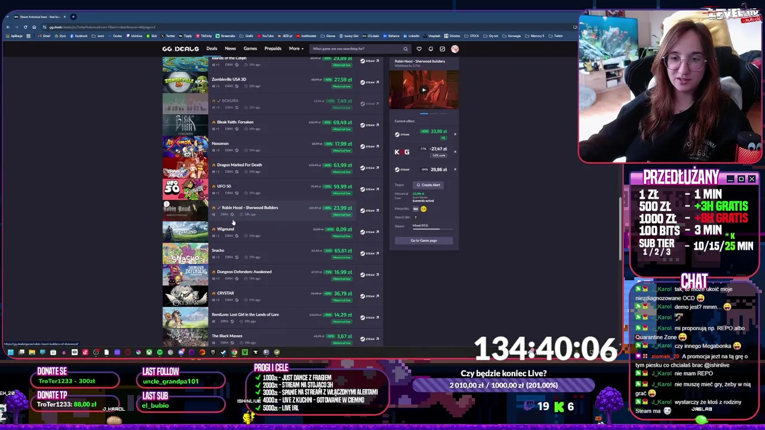Open the Steam offer for Dungeon Defenders: Awakened
Screen dimensions: 765x430
[x=370, y=275]
